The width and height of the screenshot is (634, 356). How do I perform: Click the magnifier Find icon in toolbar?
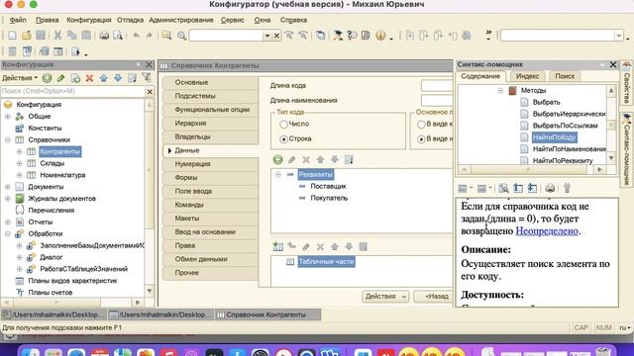182,36
